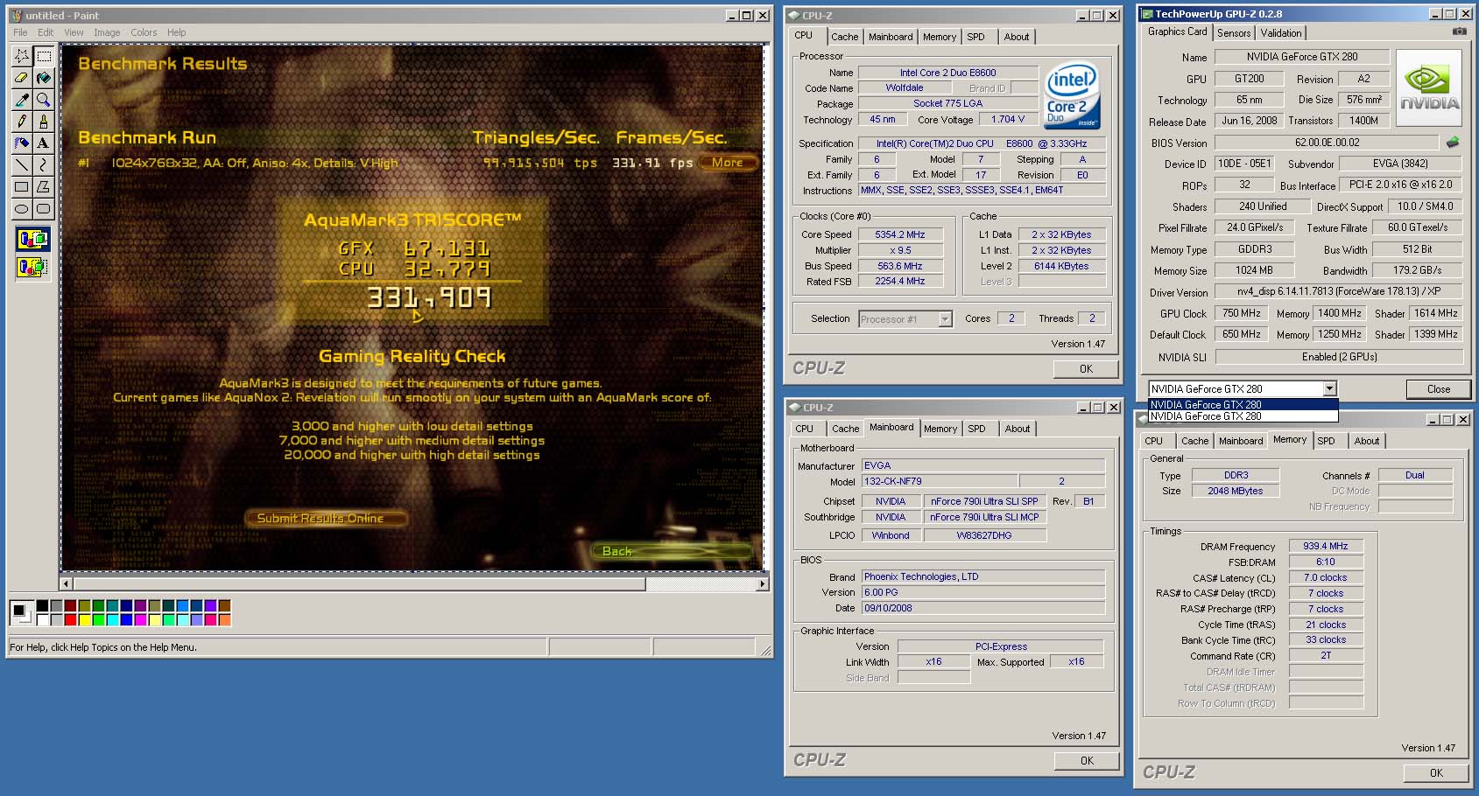The height and width of the screenshot is (796, 1479).
Task: Click the '132-CK-NF79' motherboard model field
Action: tap(940, 481)
